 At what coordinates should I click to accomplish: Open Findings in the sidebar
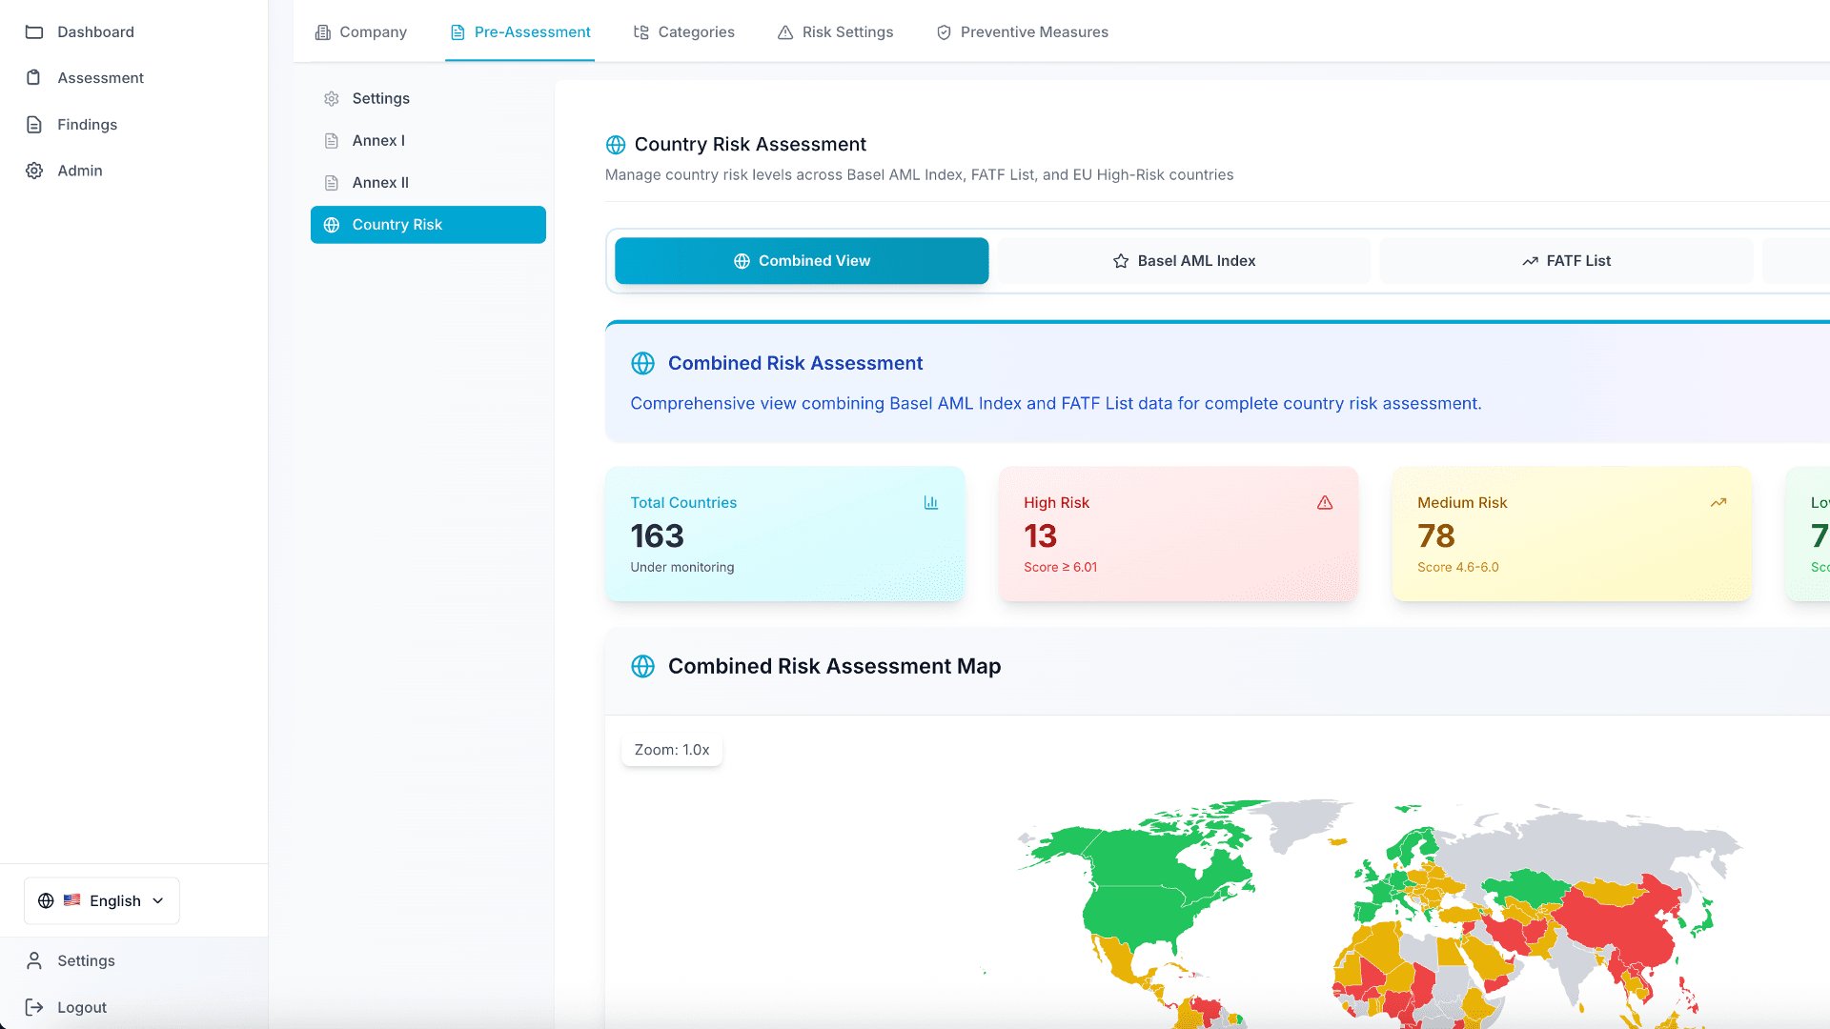pos(133,125)
